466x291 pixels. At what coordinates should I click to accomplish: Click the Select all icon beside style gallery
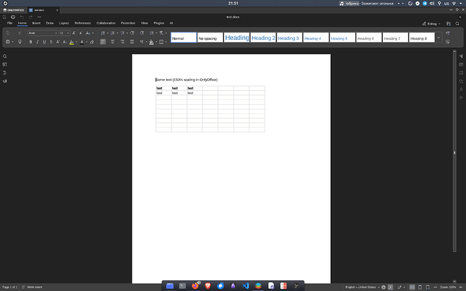(x=448, y=42)
